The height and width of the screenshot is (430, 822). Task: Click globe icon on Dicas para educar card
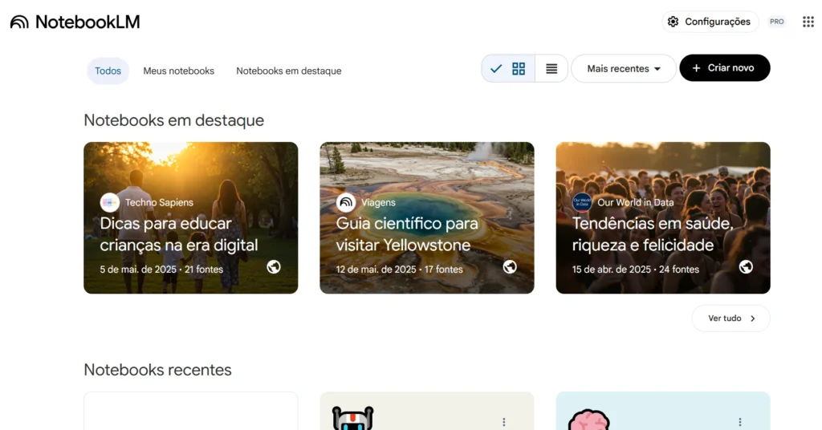pos(274,267)
